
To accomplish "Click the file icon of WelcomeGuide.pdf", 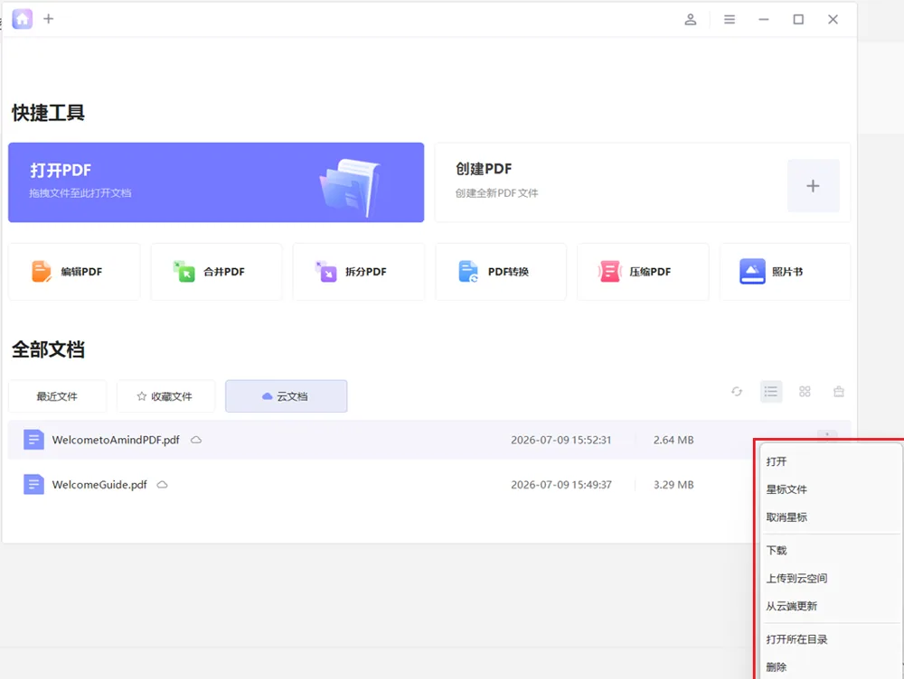I will click(x=33, y=484).
